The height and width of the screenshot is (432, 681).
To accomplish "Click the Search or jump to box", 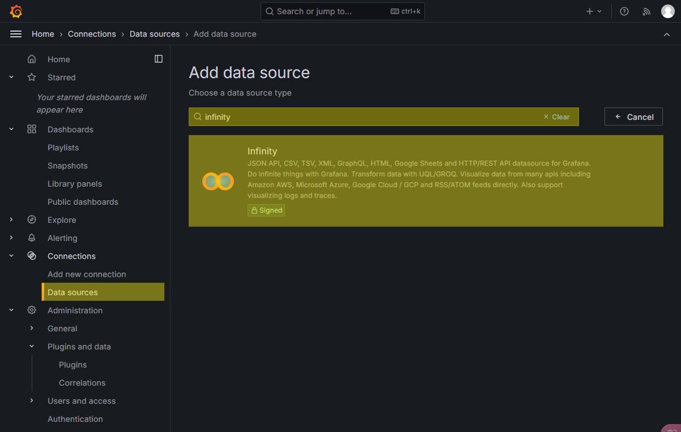I will point(342,11).
